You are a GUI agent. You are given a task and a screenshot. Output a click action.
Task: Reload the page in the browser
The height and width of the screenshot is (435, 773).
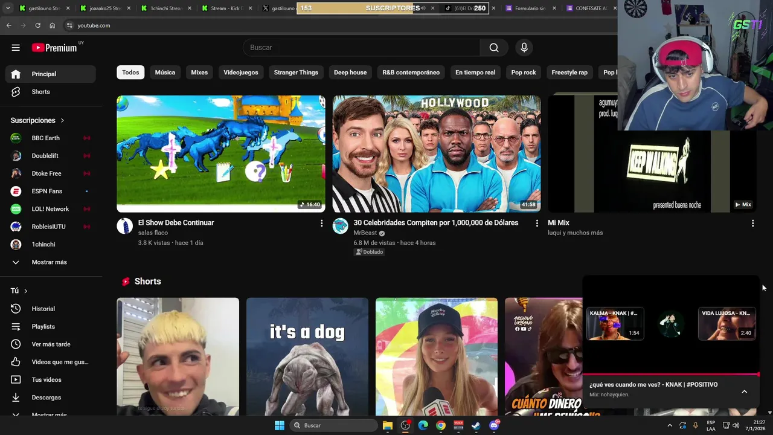(37, 25)
